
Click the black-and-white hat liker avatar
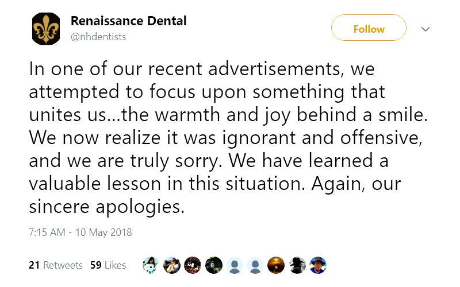(297, 265)
